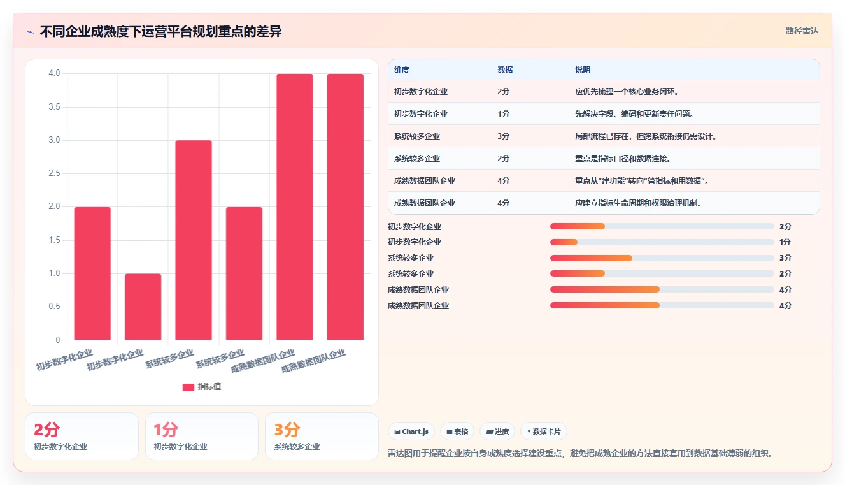Click the 4.0 label on the y-axis
Viewport: 845px width, 485px height.
[x=55, y=73]
